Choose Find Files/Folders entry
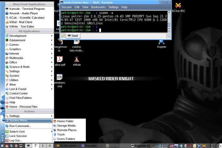The width and height of the screenshot is (222, 148). click(29, 98)
